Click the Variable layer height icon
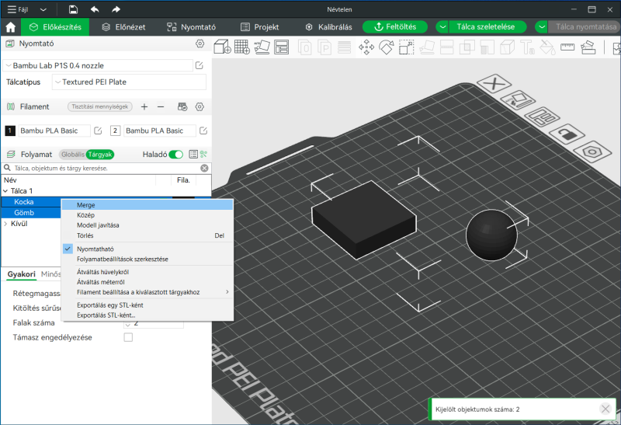Image resolution: width=621 pixels, height=425 pixels. coord(344,47)
